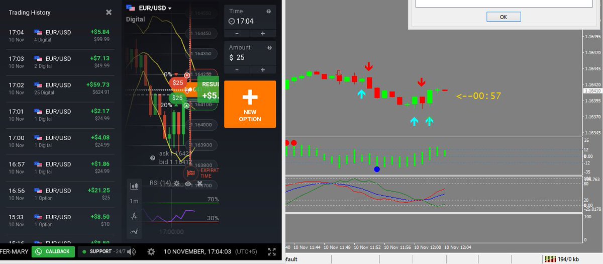Remove the RSI (14) indicator
Image resolution: width=603 pixels, height=264 pixels.
(x=199, y=184)
